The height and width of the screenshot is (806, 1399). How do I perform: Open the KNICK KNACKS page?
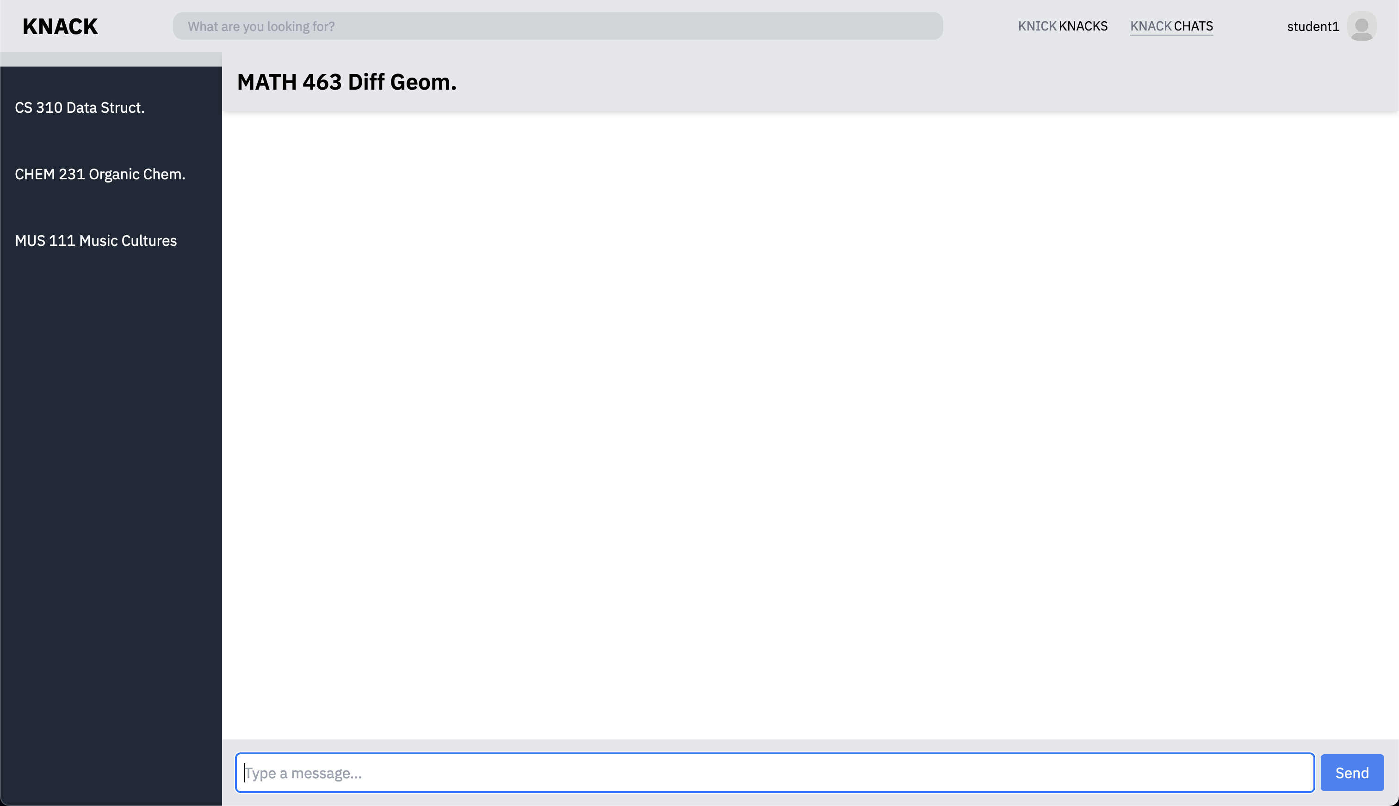[1062, 26]
